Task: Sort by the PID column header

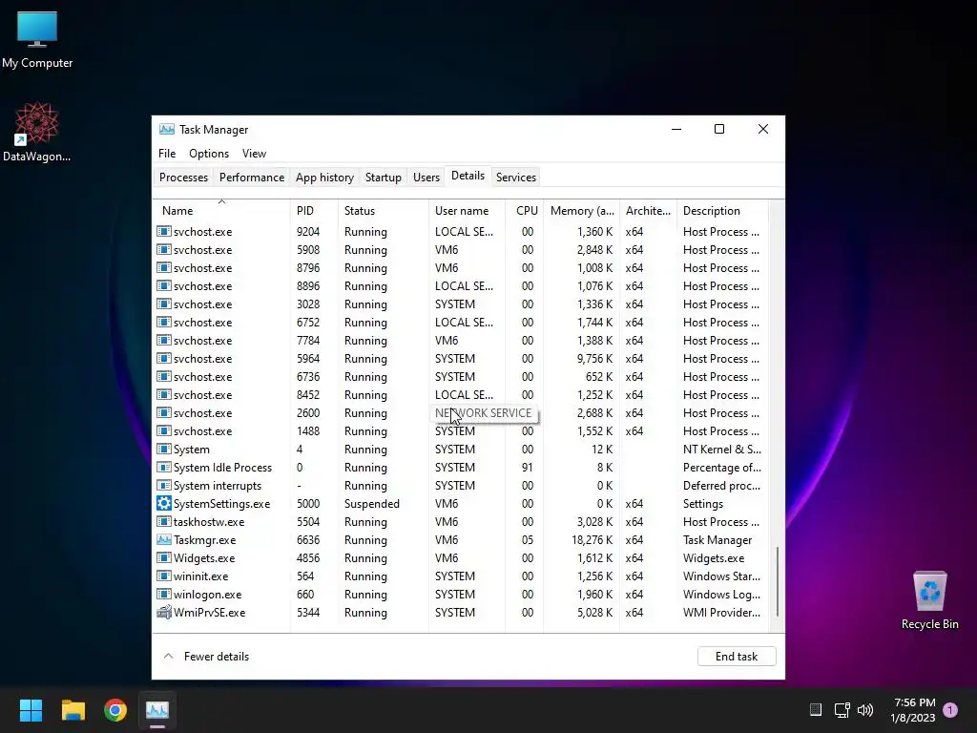Action: coord(314,211)
